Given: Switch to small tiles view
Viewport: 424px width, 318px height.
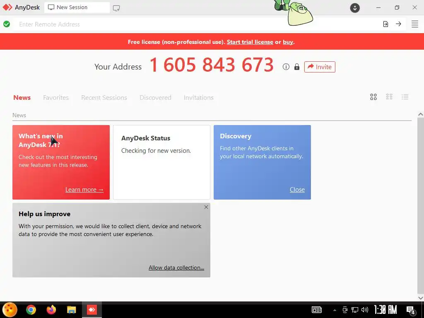Looking at the screenshot, I should 389,97.
